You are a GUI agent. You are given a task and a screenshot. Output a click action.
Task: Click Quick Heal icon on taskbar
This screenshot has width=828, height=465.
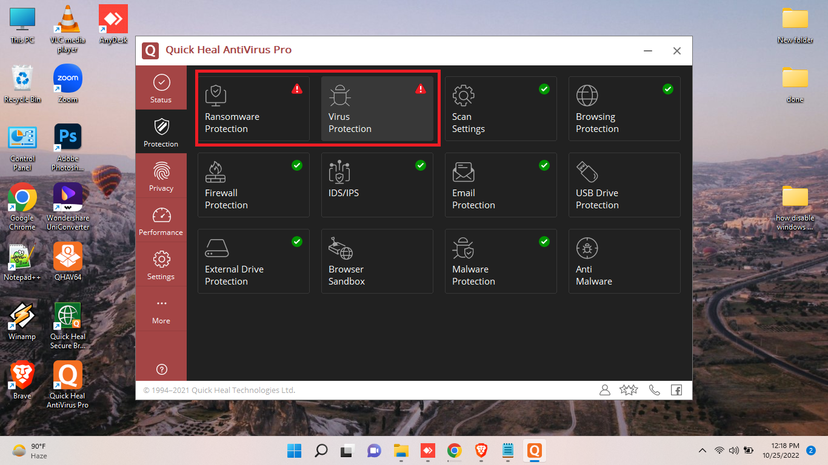(534, 450)
